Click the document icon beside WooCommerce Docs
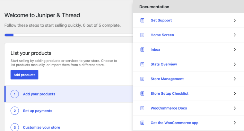The image size is (244, 131). (x=142, y=108)
